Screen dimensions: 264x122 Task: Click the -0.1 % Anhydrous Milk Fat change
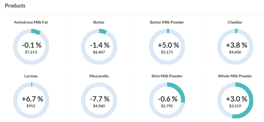[31, 45]
